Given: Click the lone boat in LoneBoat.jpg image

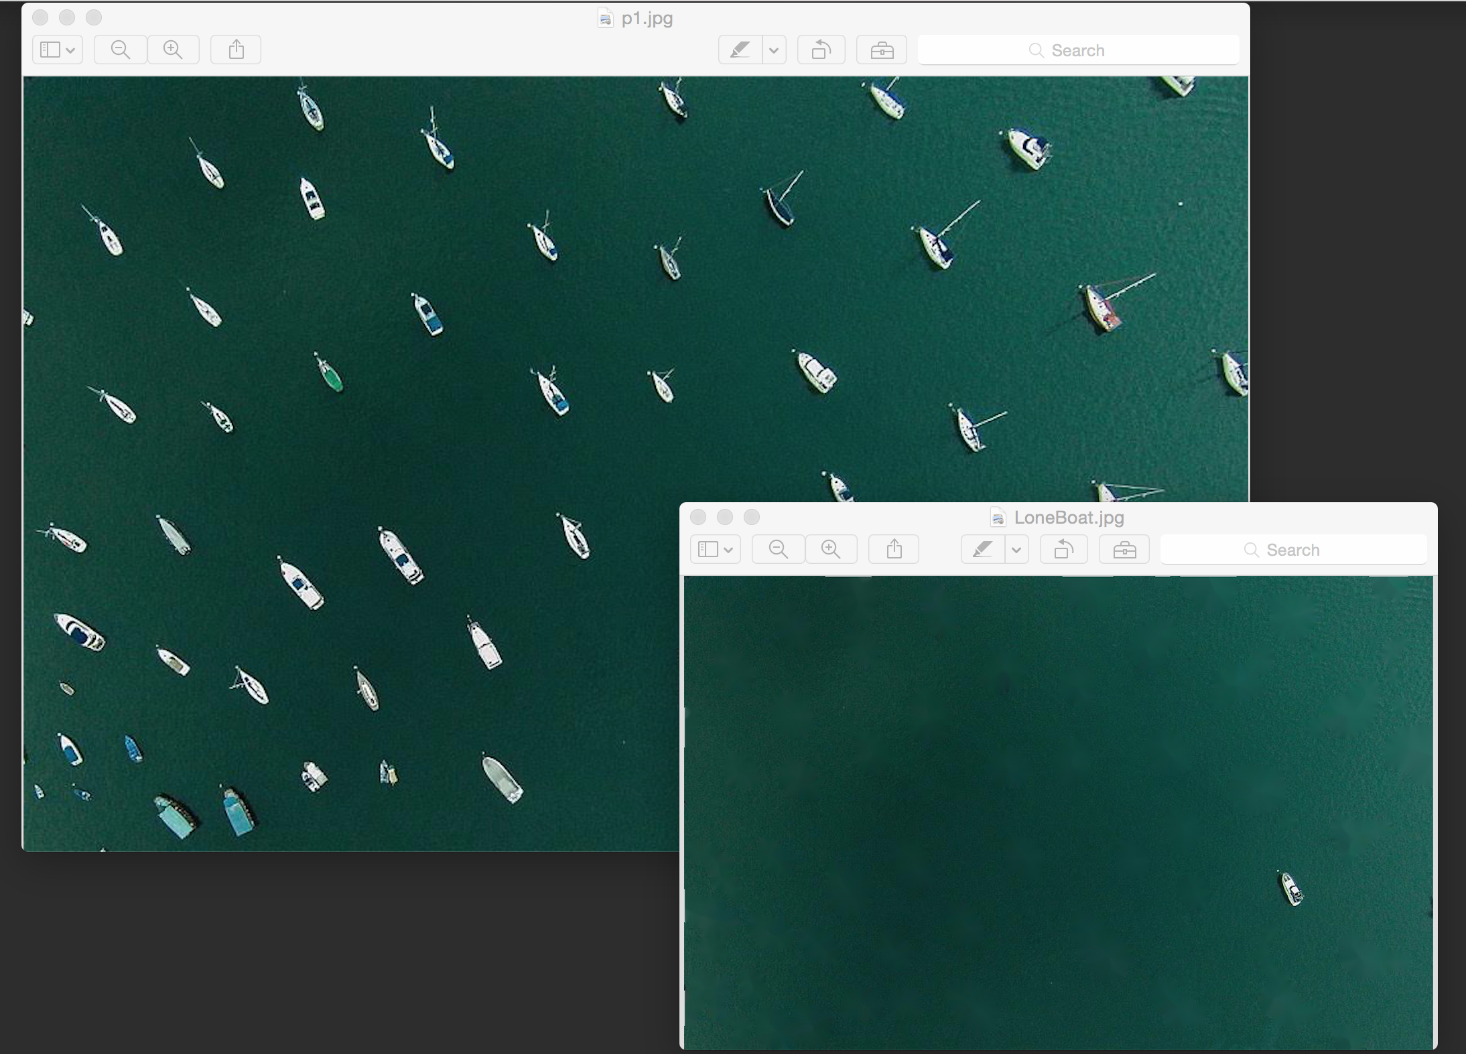Looking at the screenshot, I should pyautogui.click(x=1291, y=889).
